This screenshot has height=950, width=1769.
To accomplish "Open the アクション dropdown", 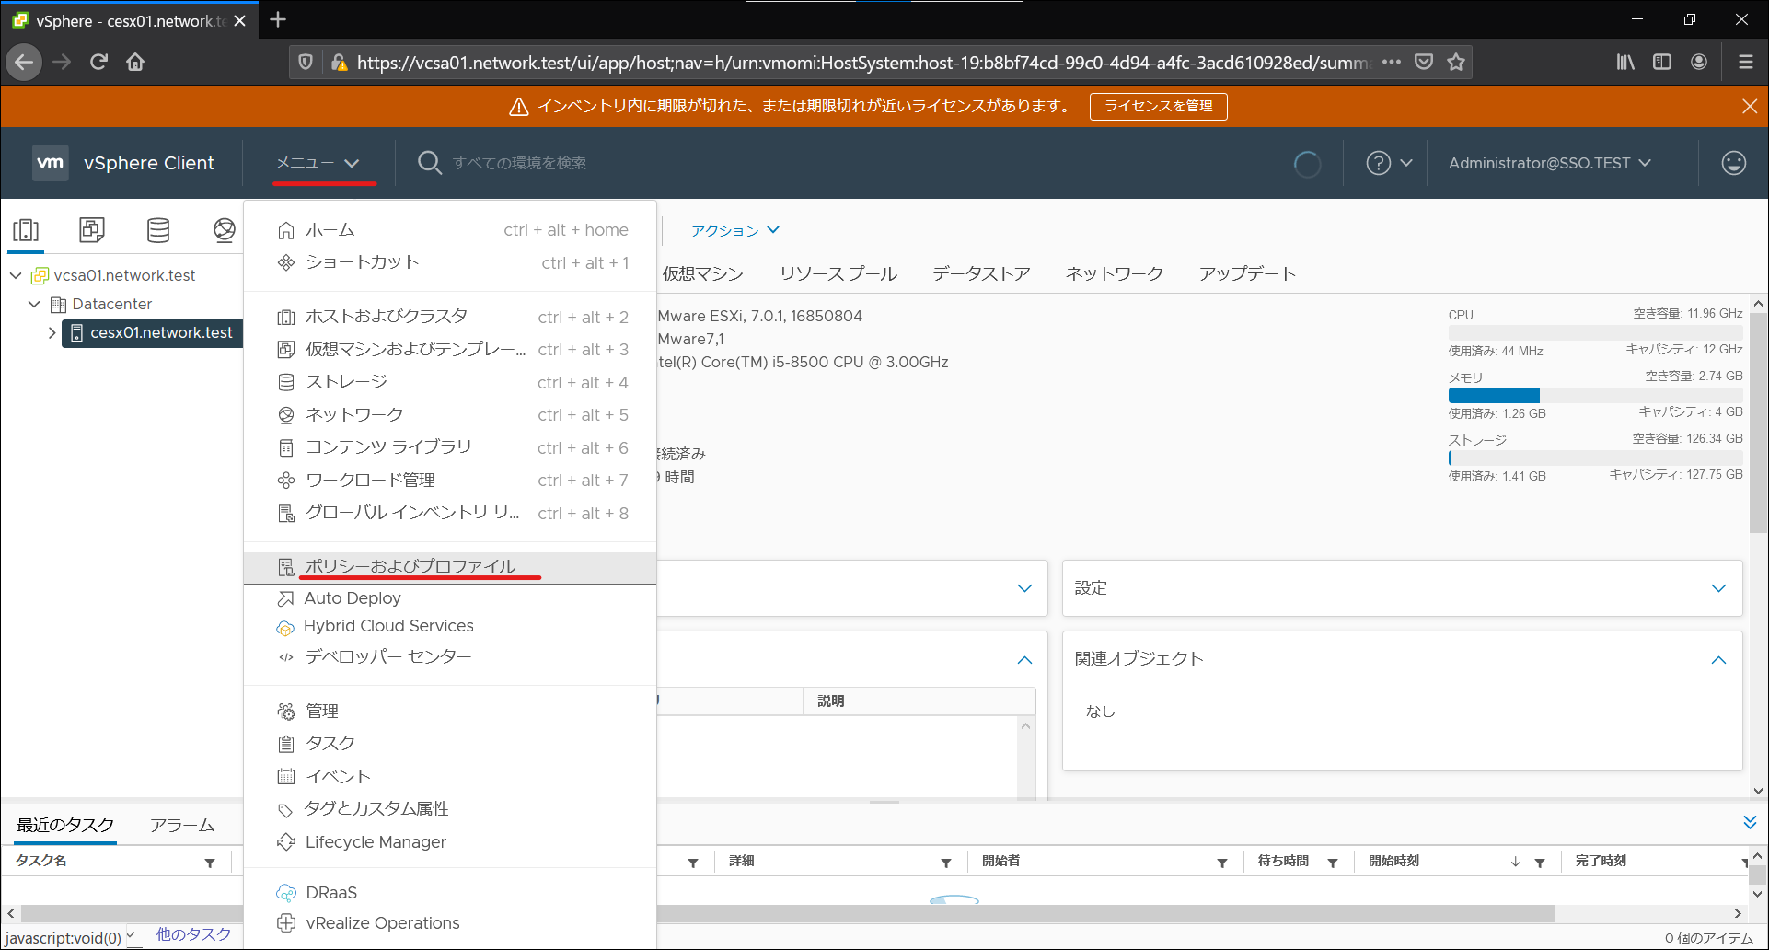I will [x=735, y=230].
